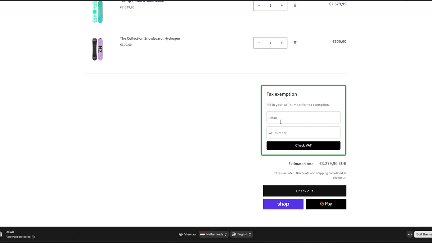Focus the VAT number input field
432x243 pixels.
pyautogui.click(x=303, y=132)
